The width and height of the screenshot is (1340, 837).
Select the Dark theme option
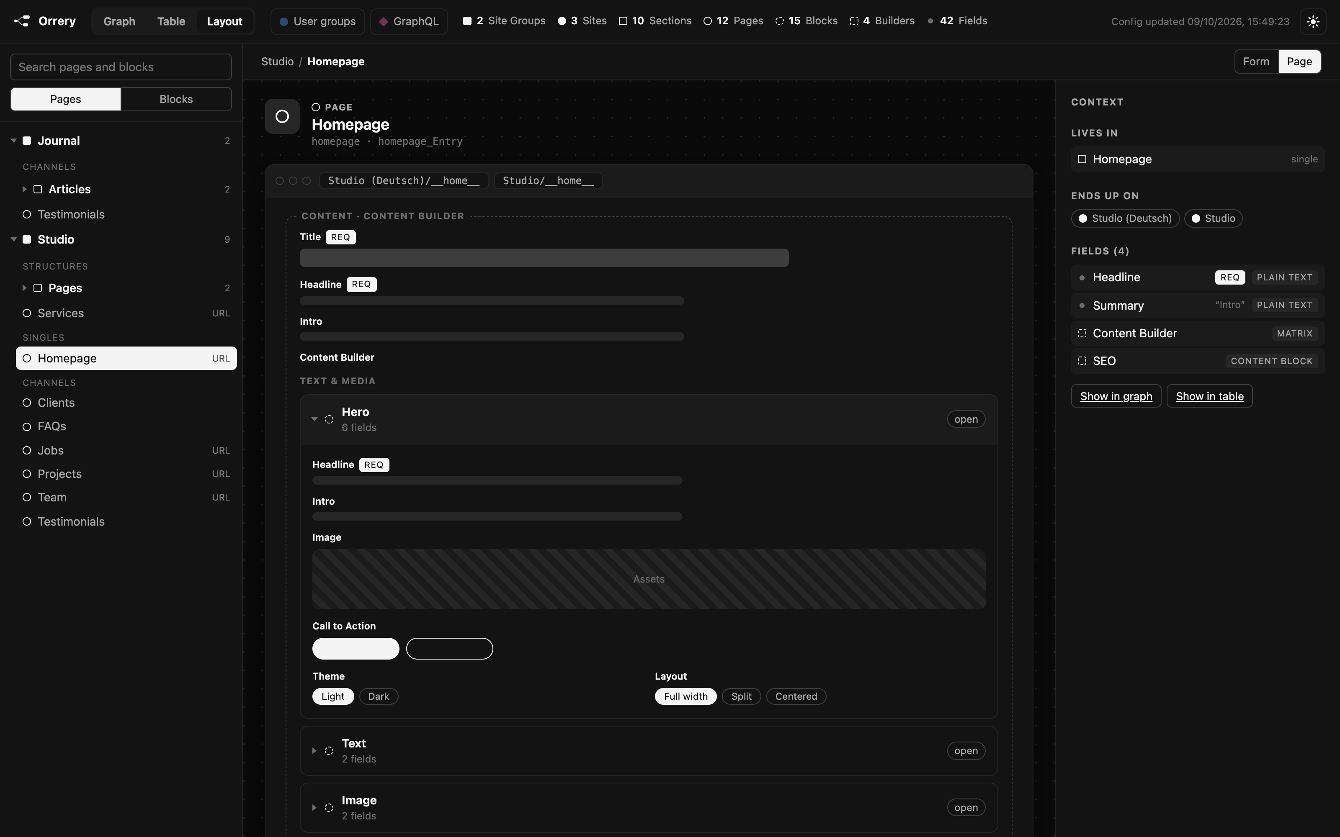(379, 696)
